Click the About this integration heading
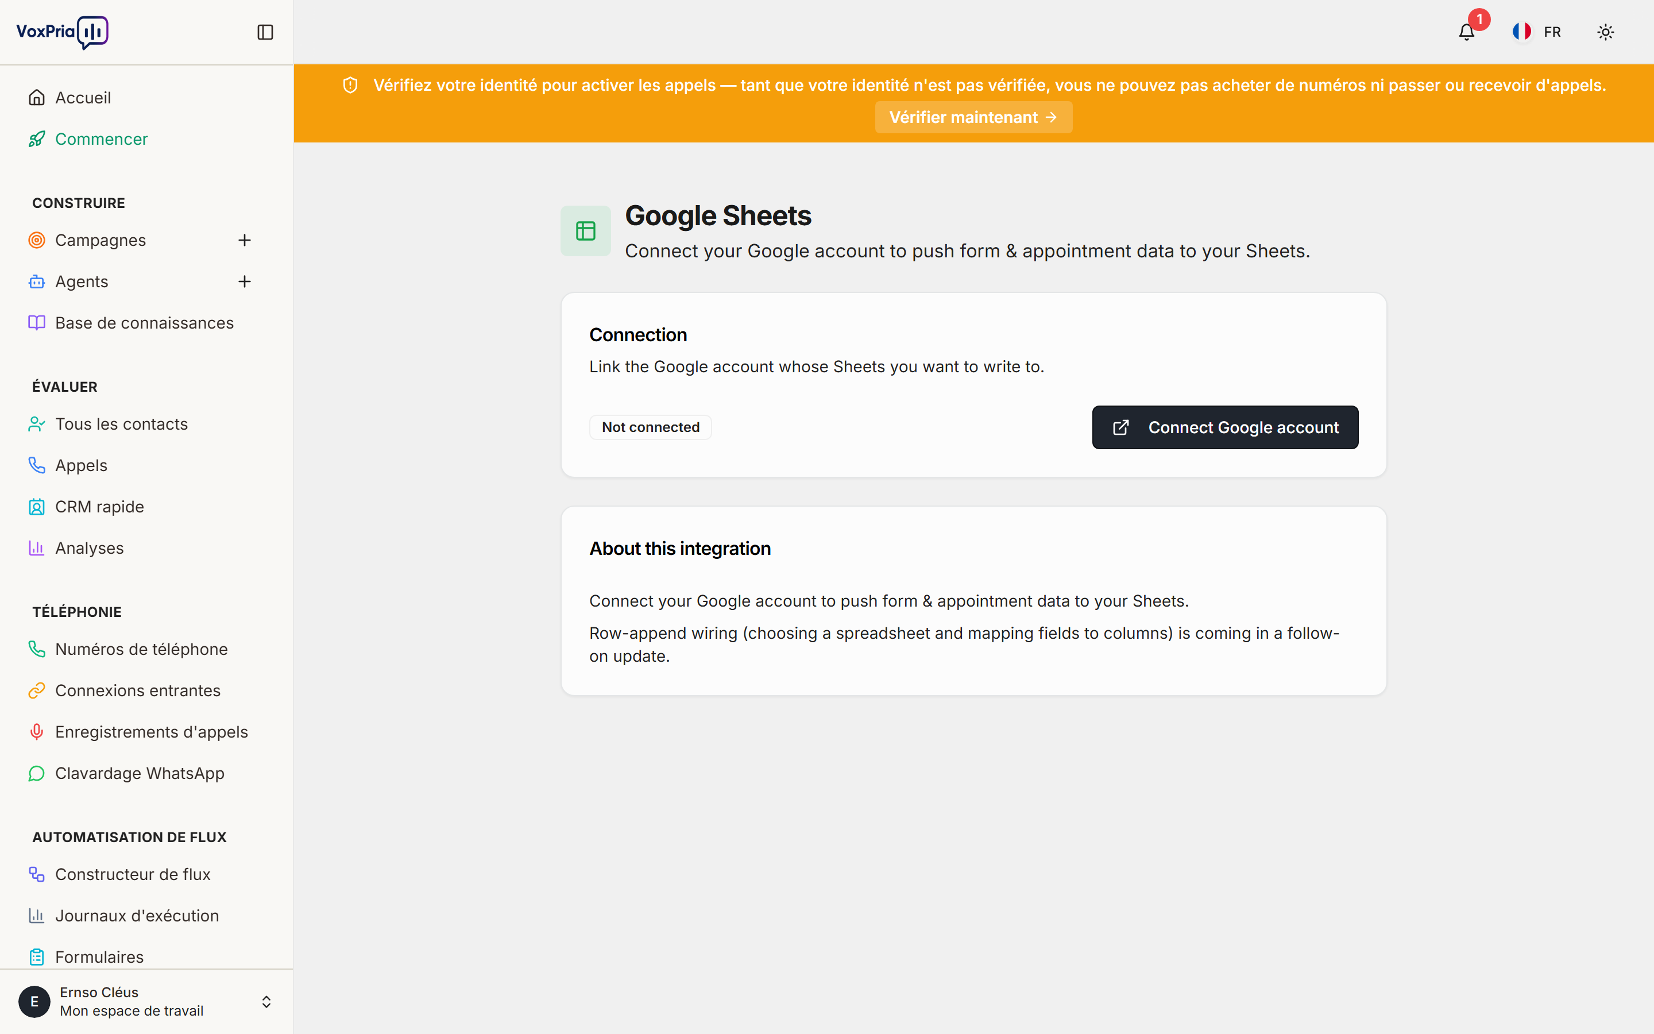 tap(680, 549)
